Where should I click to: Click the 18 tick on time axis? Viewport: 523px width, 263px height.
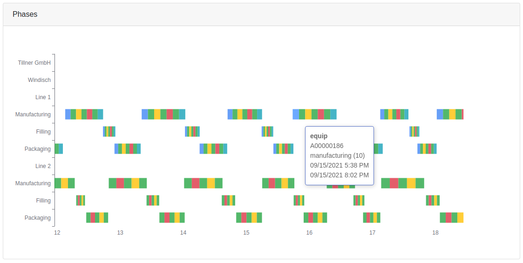pos(435,232)
